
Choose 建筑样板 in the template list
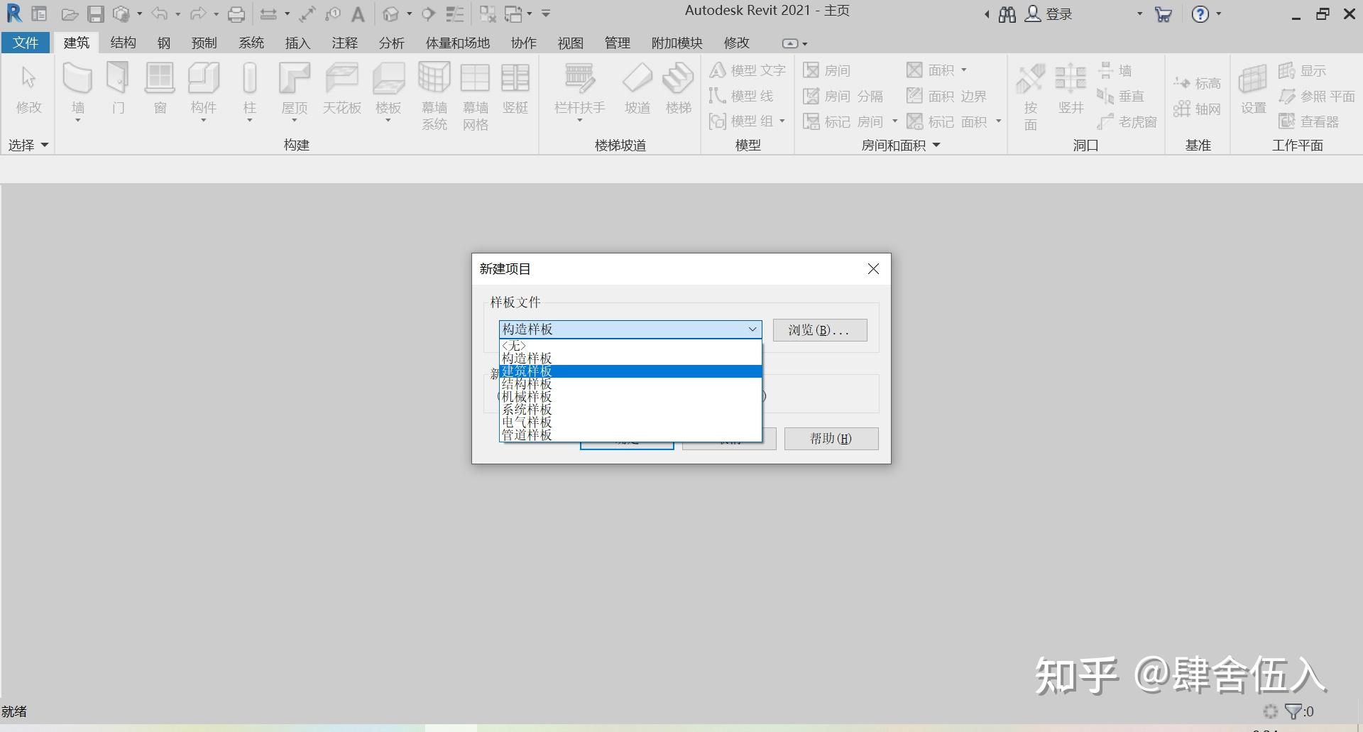coord(630,371)
